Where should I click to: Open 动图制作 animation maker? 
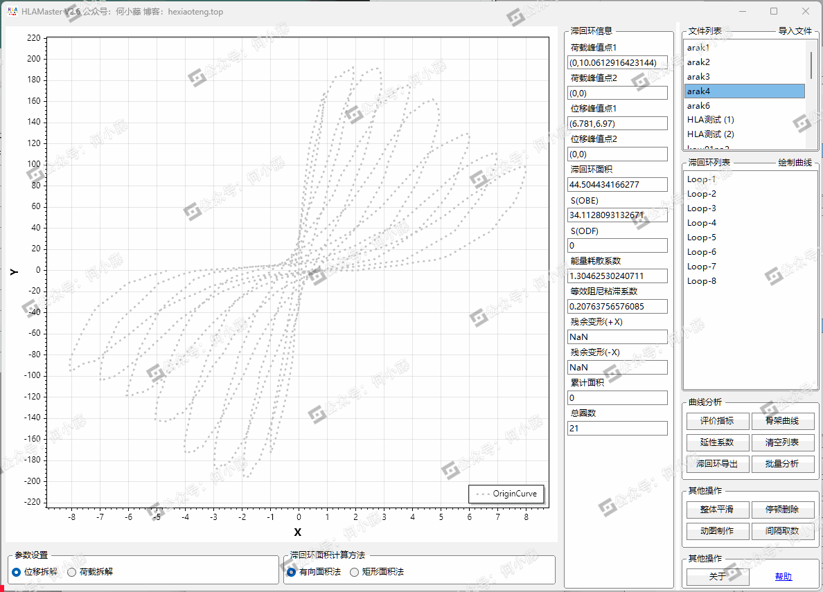click(717, 531)
